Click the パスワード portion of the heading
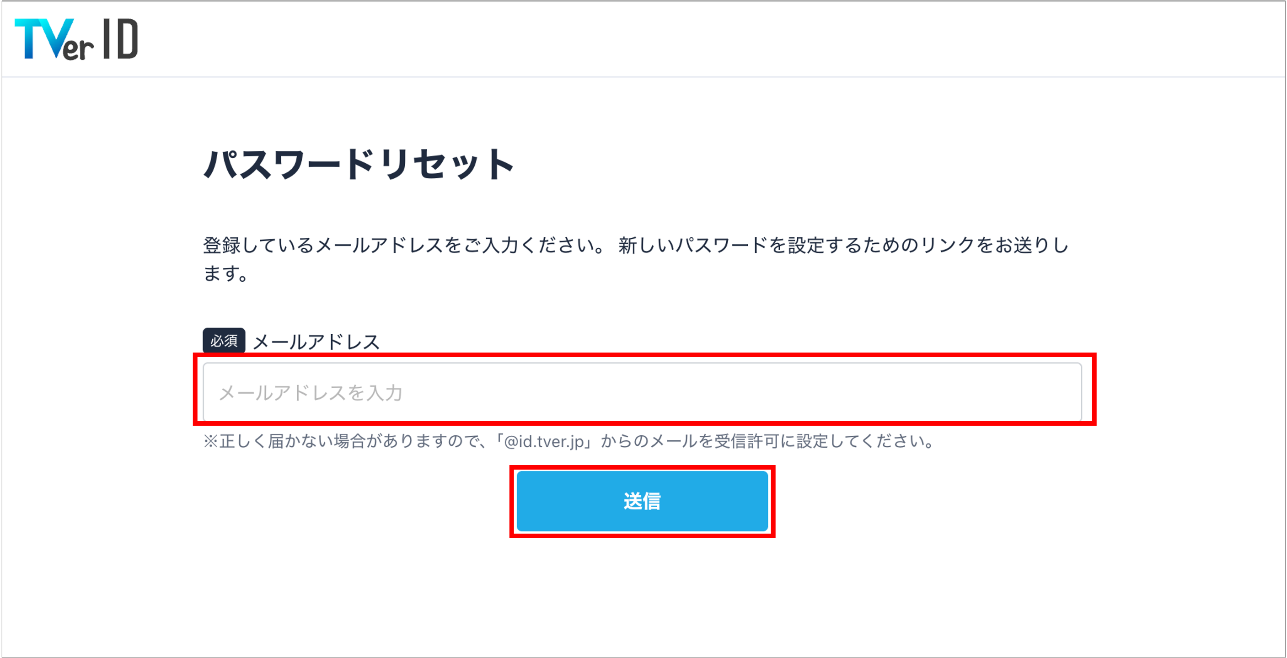 point(290,164)
